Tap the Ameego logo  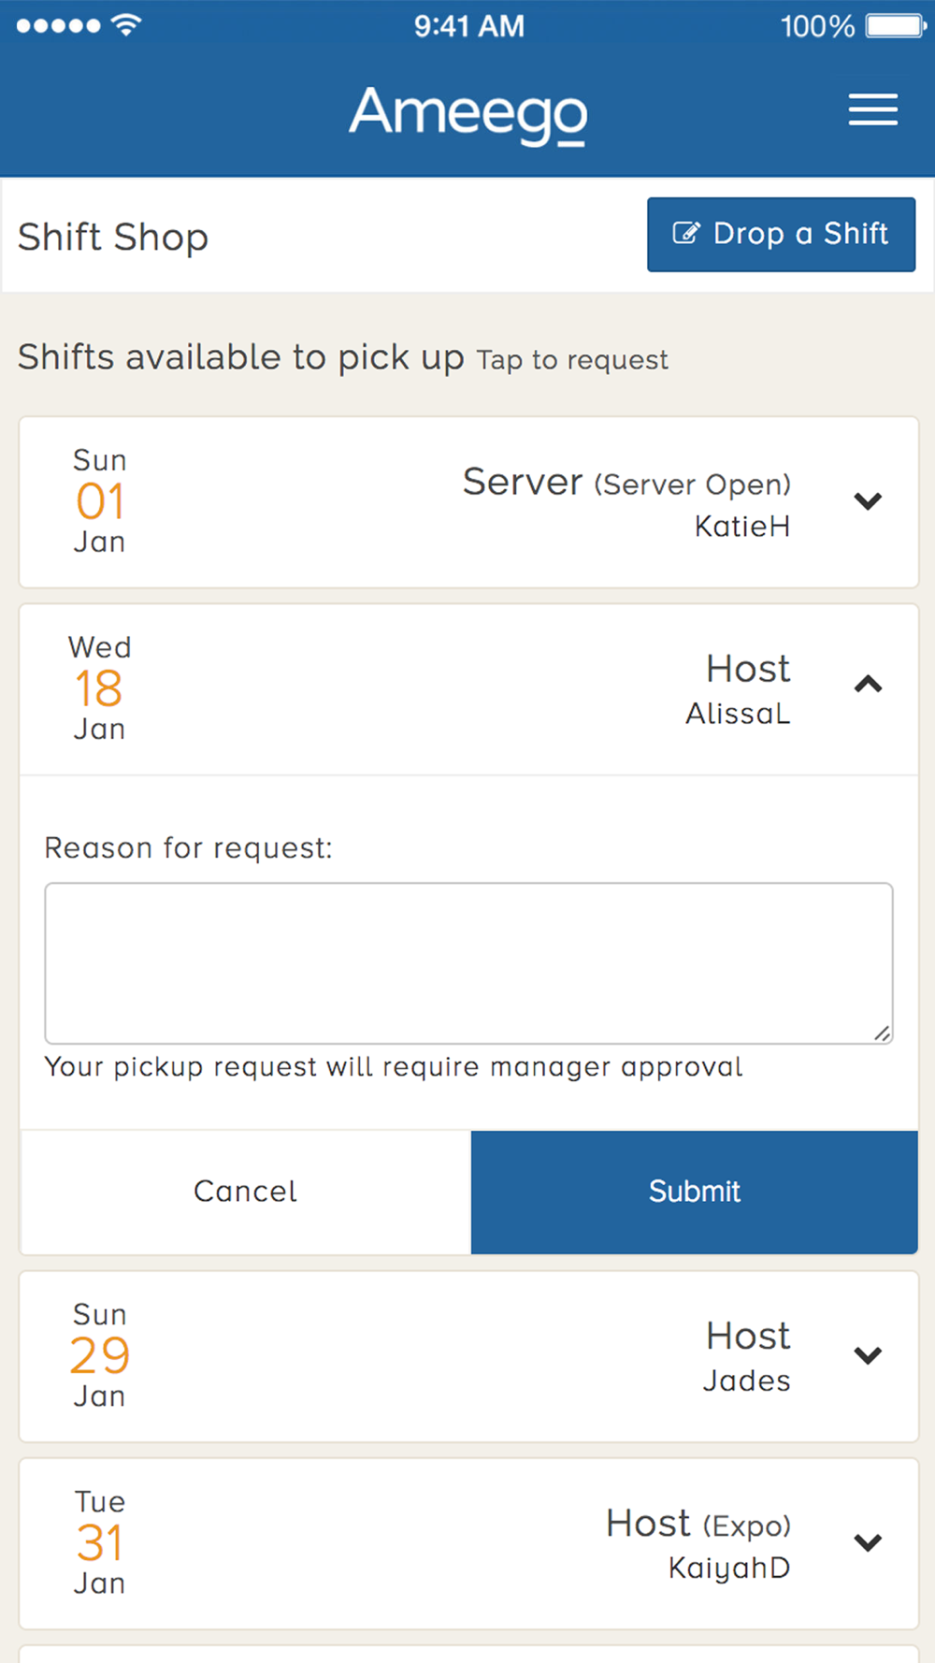coord(468,114)
